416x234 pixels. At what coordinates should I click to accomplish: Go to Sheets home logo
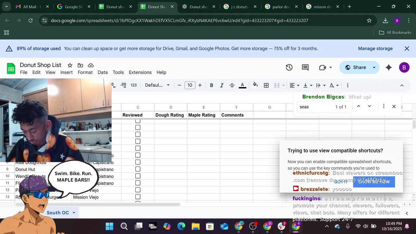point(11,69)
